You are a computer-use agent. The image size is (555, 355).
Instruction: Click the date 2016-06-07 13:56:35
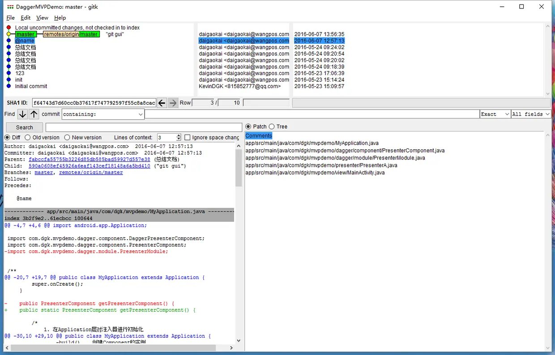319,34
